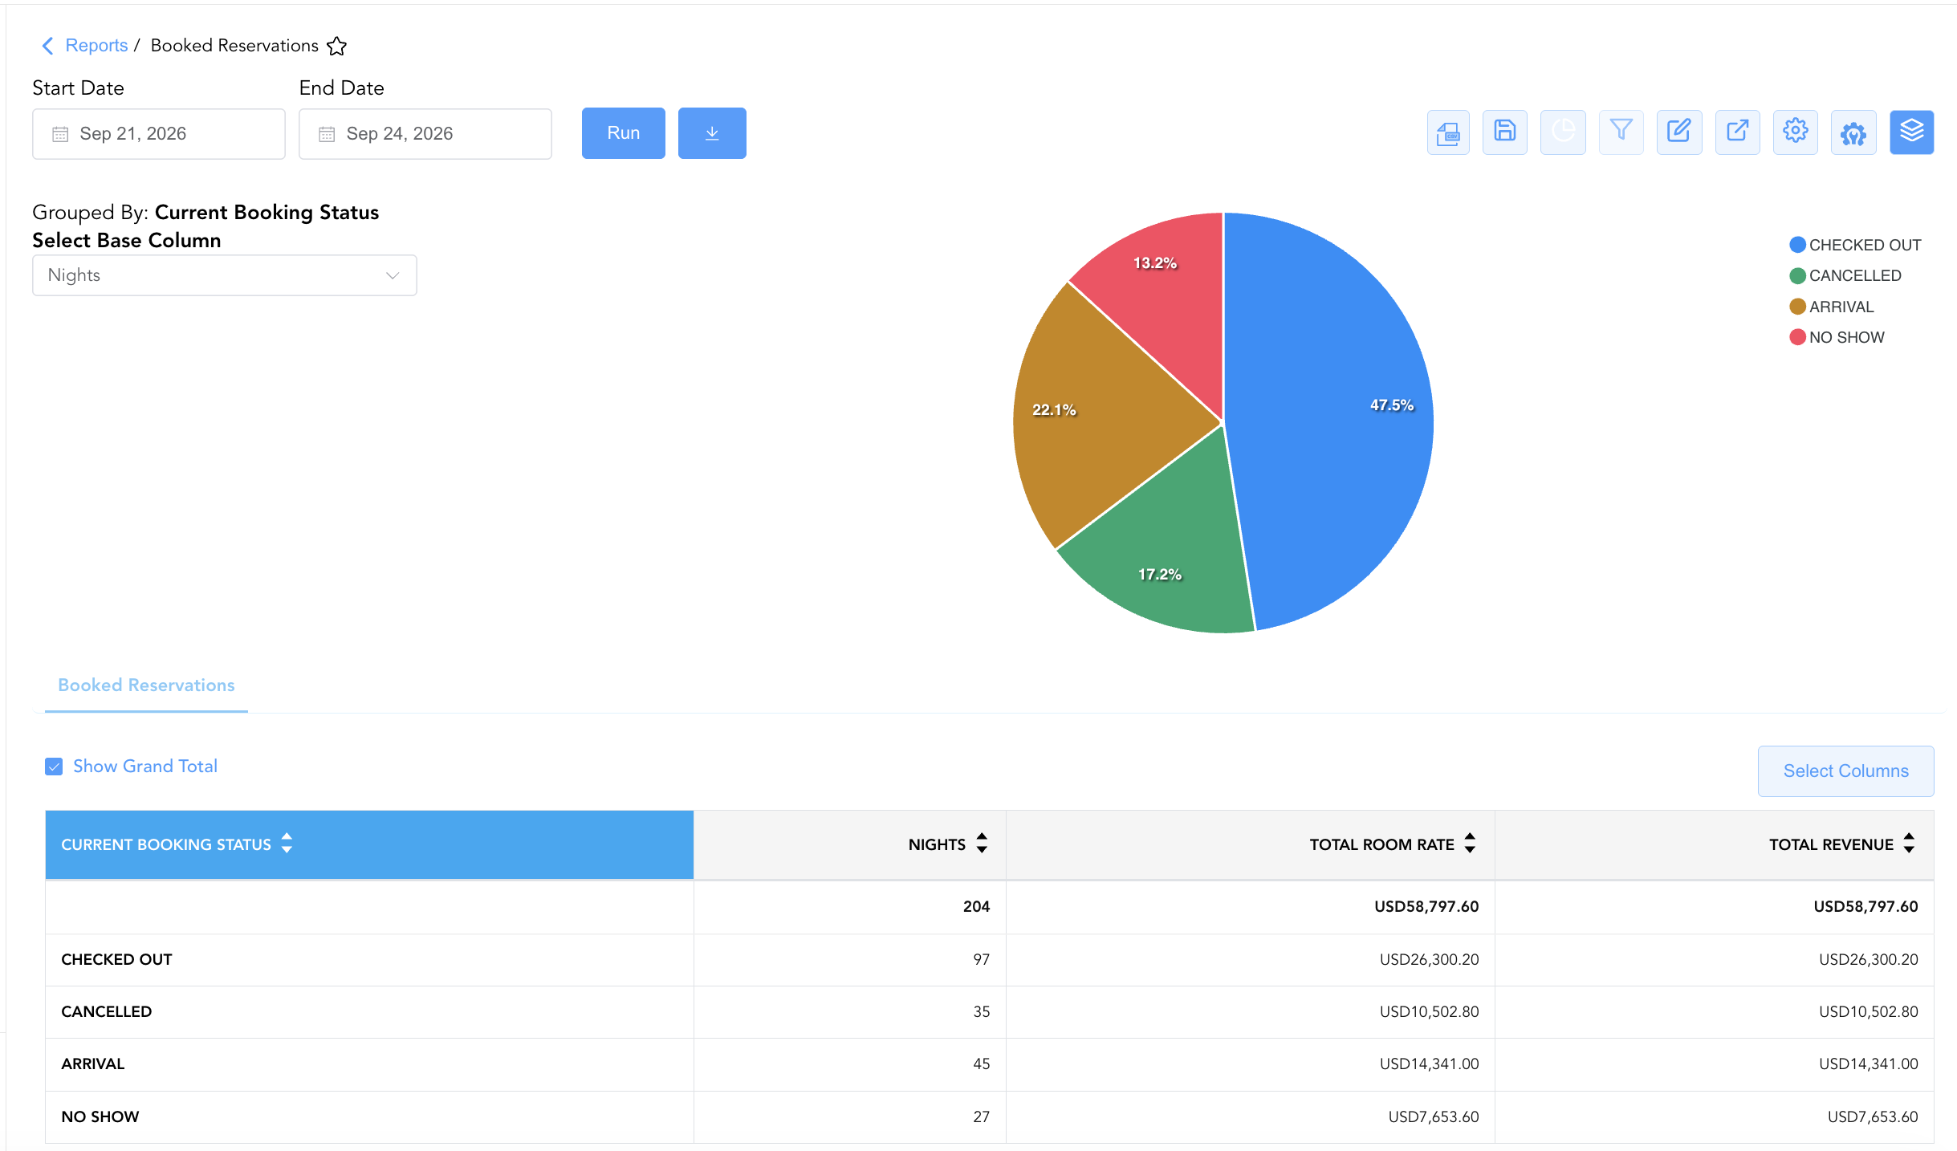Favorite report with the star icon
The width and height of the screenshot is (1957, 1151).
[x=337, y=46]
